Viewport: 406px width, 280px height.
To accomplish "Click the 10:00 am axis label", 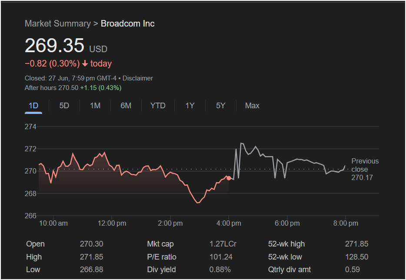I will pyautogui.click(x=53, y=223).
